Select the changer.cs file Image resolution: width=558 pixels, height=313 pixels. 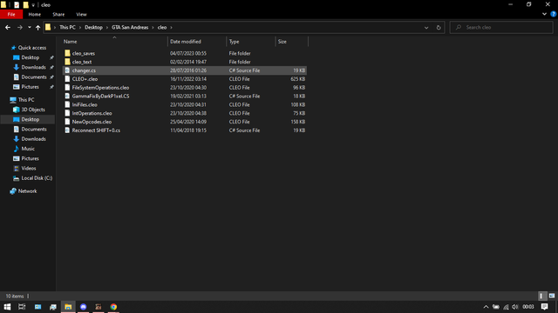click(x=184, y=70)
